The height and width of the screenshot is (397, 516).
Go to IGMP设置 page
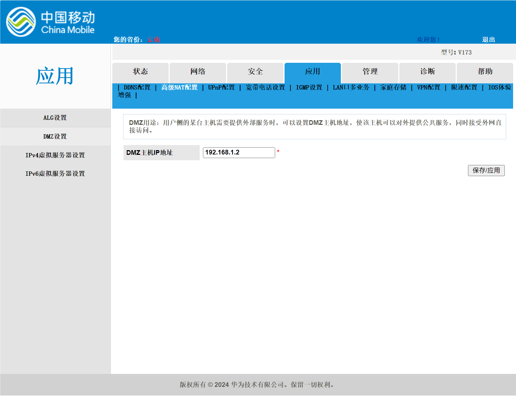tap(309, 87)
